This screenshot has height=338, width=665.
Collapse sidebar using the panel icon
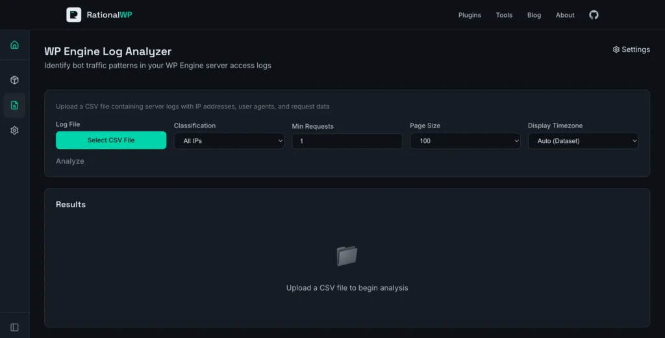coord(14,328)
